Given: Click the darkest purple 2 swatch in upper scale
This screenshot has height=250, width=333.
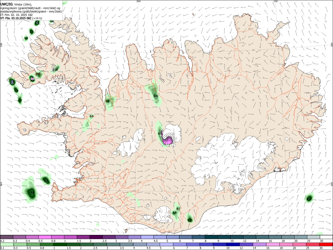Looking at the screenshot, I should coord(96,237).
